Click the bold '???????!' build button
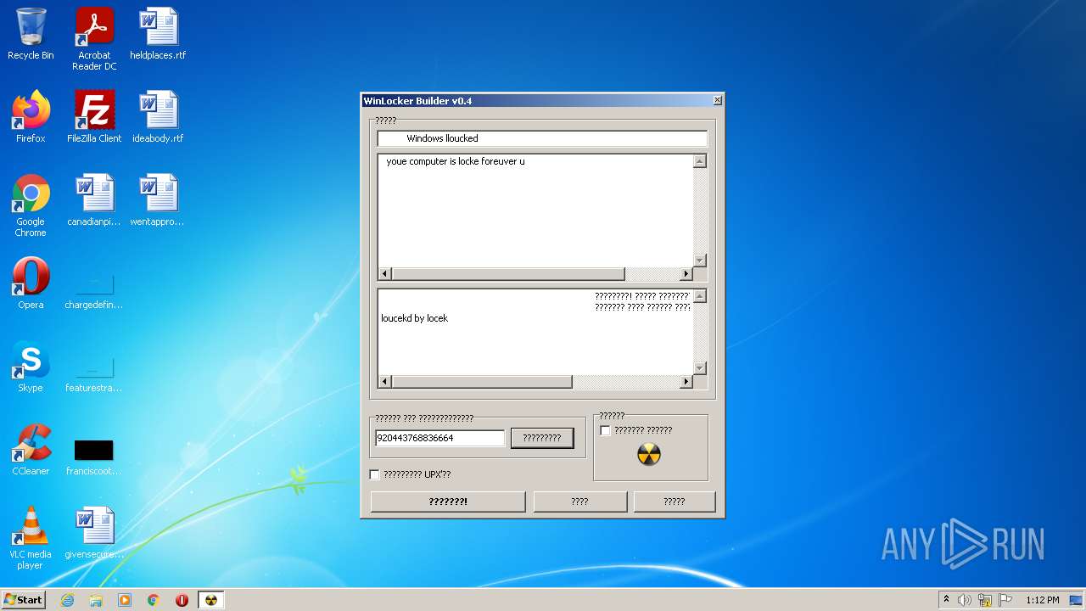 tap(448, 502)
